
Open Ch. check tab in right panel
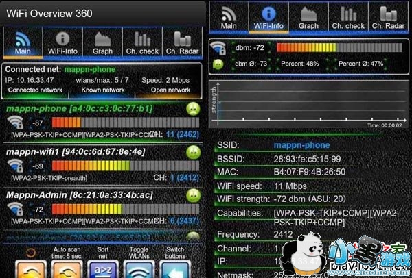[348, 17]
